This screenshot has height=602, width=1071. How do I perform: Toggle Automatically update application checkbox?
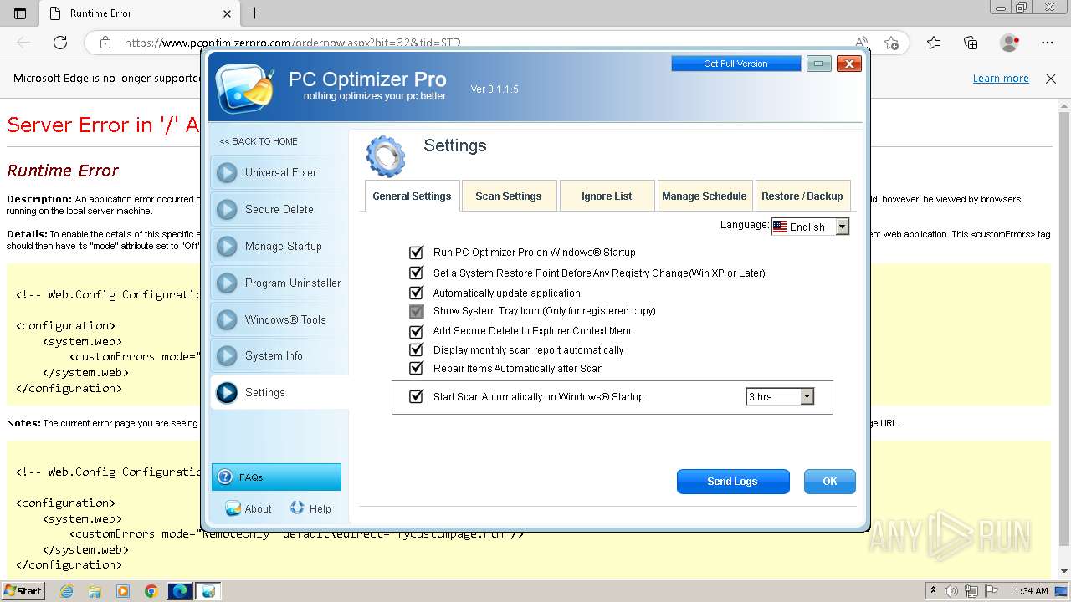tap(416, 293)
